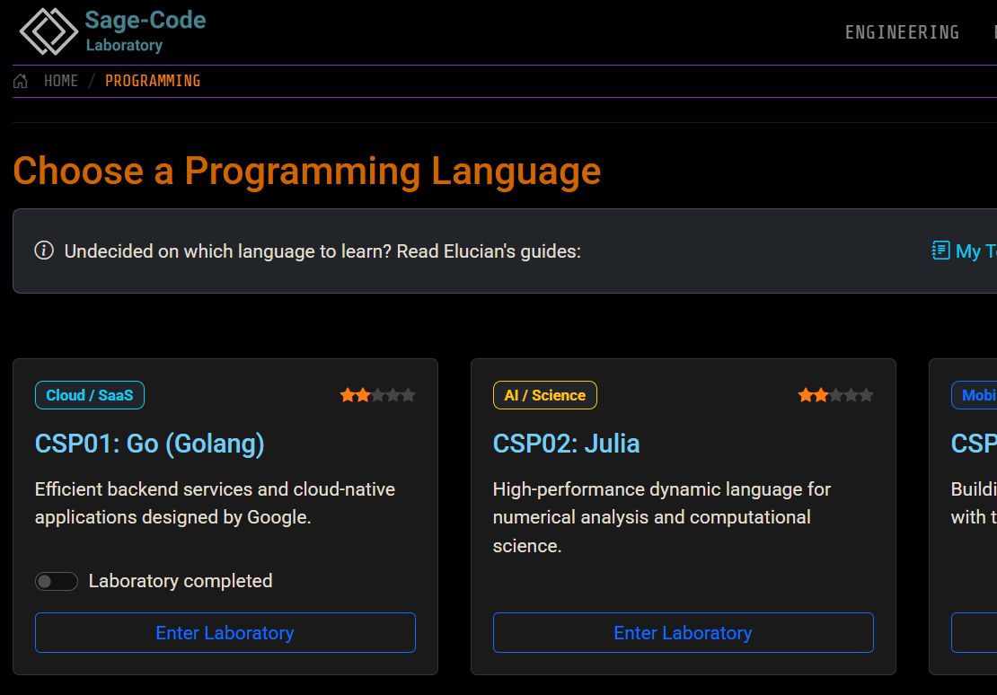
Task: Click the 'Laboratory completed' label
Action: point(181,581)
